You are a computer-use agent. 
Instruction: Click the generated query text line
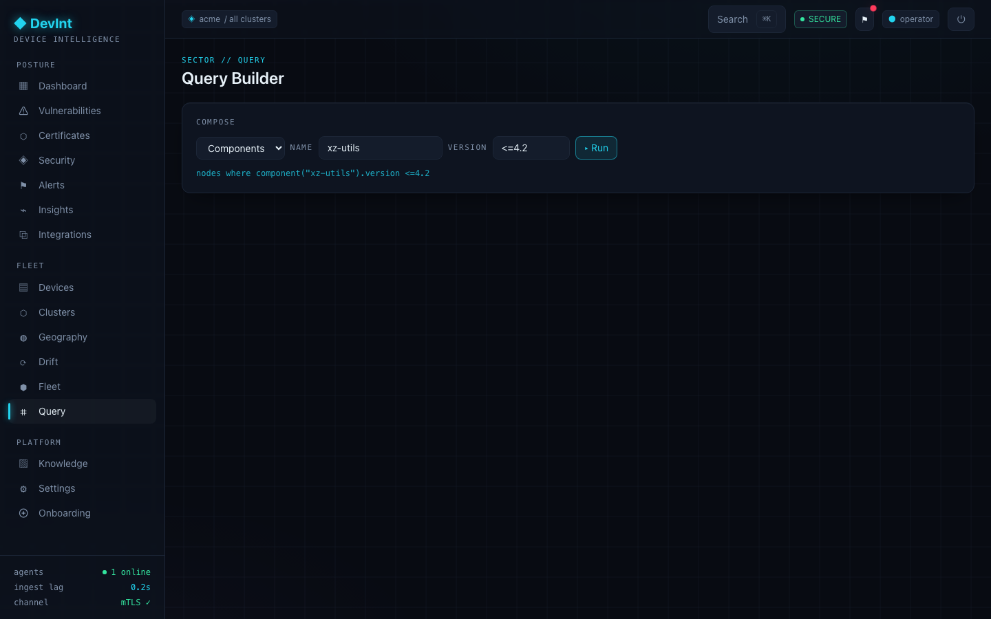coord(312,173)
